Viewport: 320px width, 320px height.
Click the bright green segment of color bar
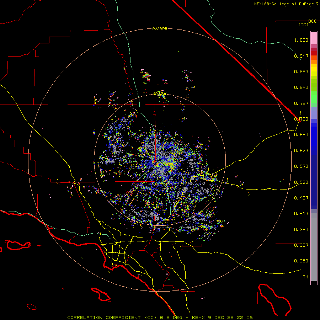tap(314, 97)
